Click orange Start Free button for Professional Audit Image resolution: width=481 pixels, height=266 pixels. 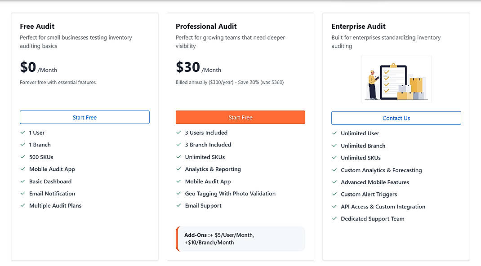pos(240,117)
